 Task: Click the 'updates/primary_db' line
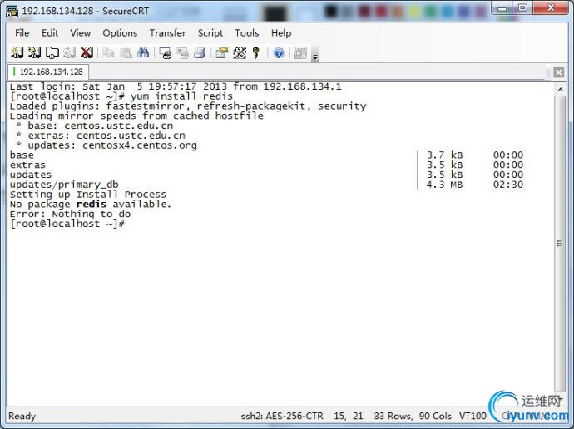(x=64, y=185)
